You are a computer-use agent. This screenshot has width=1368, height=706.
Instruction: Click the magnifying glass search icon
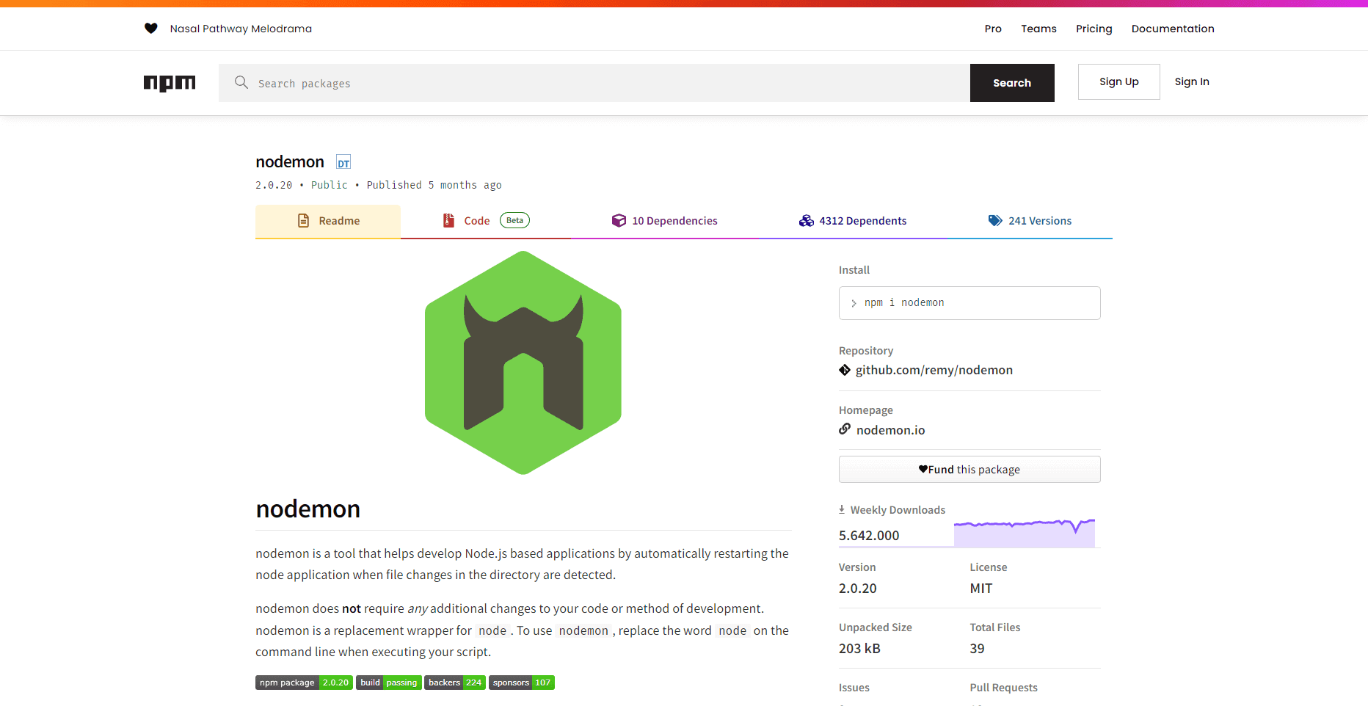coord(241,82)
